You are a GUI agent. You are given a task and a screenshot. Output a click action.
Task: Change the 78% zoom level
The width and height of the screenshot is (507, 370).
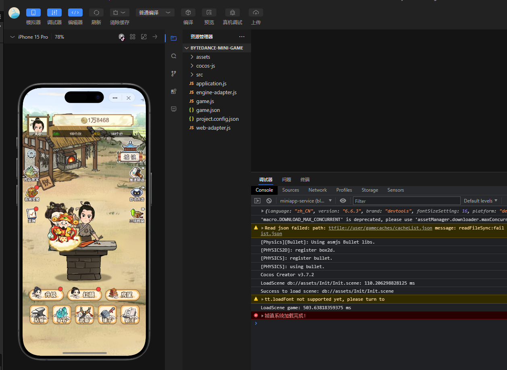click(x=59, y=37)
